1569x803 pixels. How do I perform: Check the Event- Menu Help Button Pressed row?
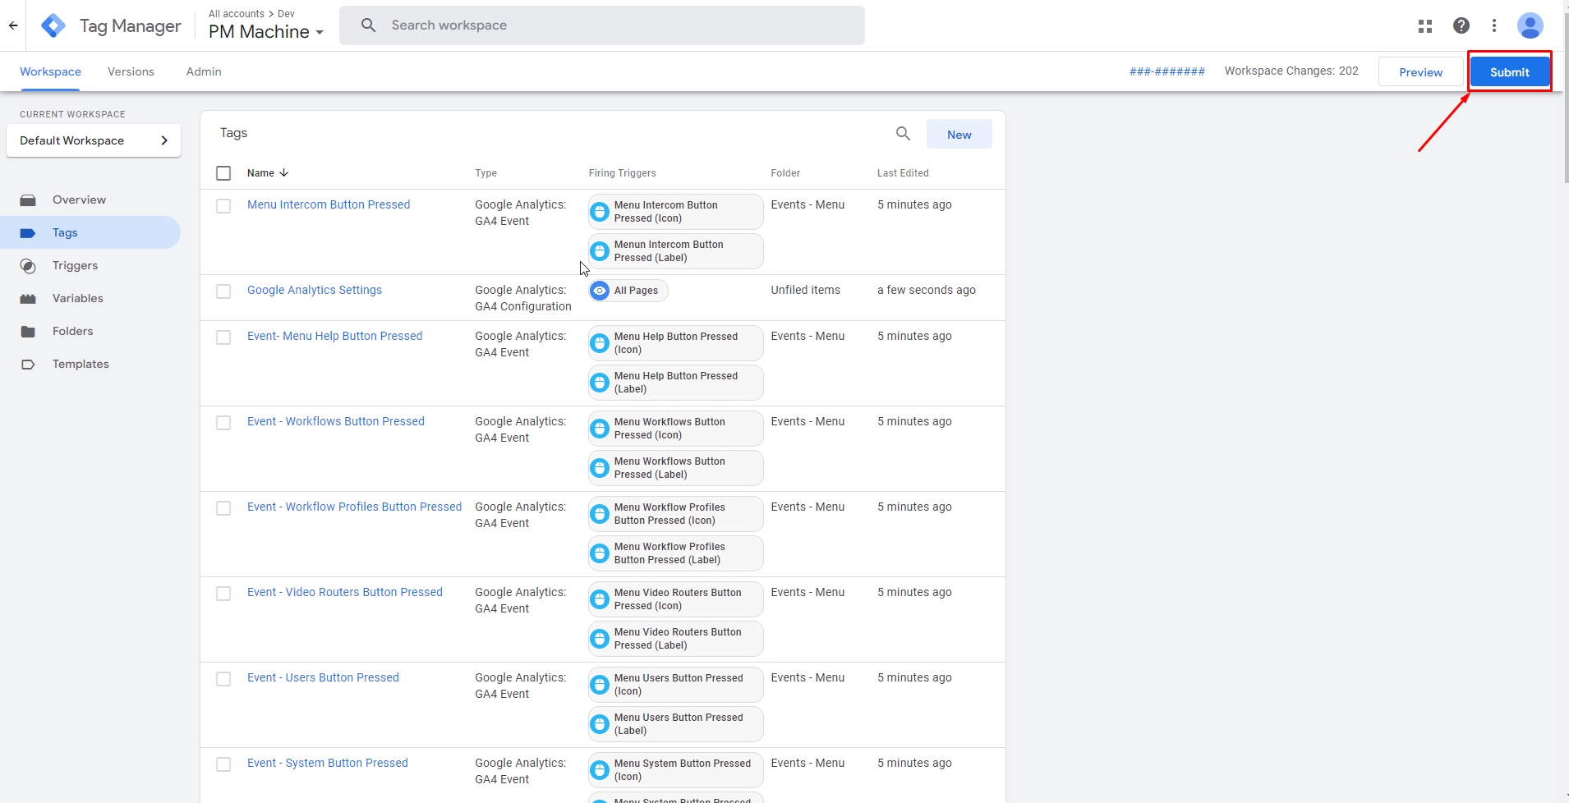tap(223, 337)
